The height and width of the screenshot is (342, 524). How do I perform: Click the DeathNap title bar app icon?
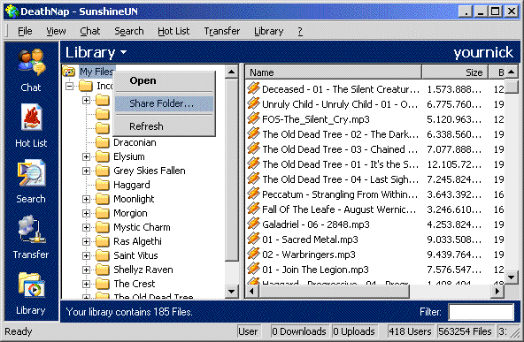[x=12, y=11]
